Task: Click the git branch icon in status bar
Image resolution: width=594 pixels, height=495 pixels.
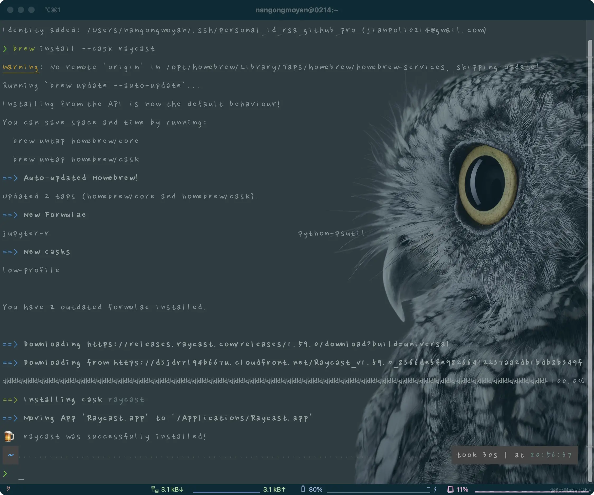Action: pos(8,489)
